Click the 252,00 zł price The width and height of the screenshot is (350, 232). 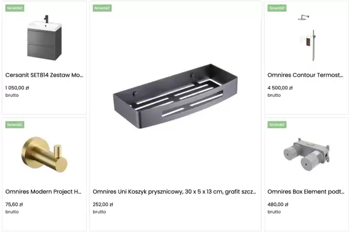tap(103, 204)
